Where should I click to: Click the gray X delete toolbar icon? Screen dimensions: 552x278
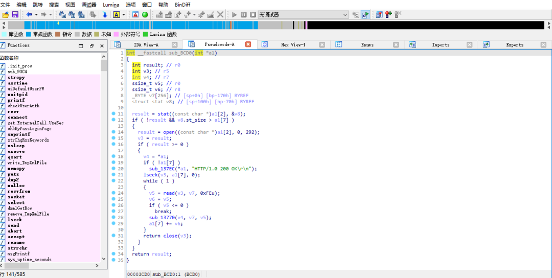click(220, 14)
